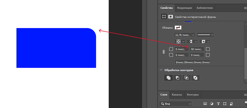Click the Intersect Shape Areas icon

(187, 78)
